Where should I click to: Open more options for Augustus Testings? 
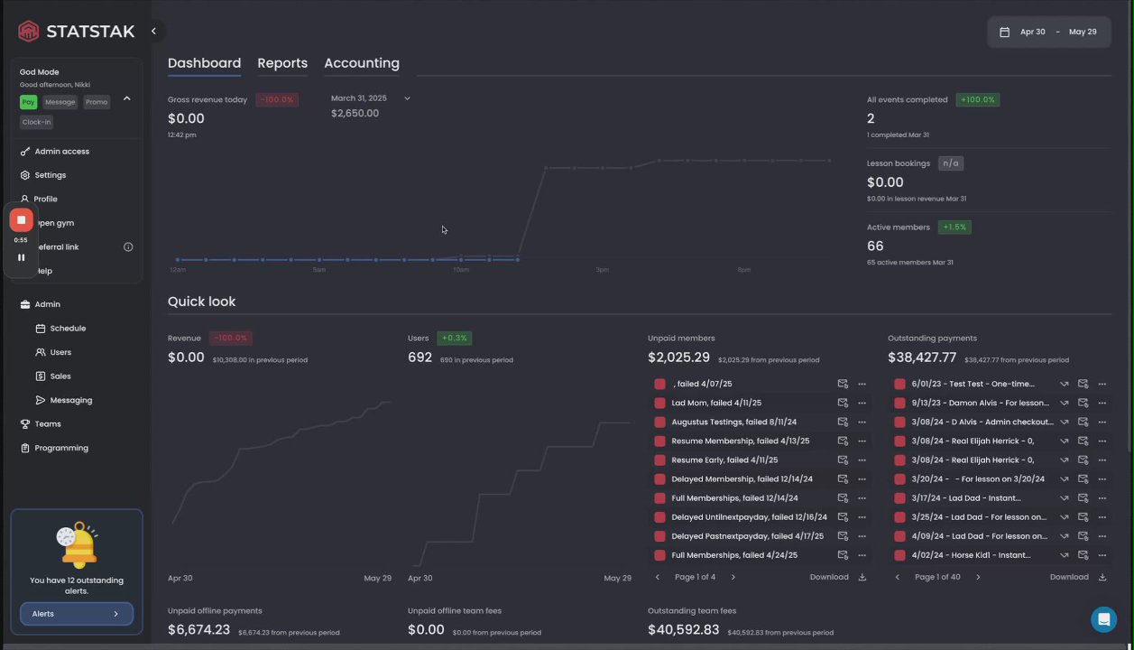click(x=862, y=422)
